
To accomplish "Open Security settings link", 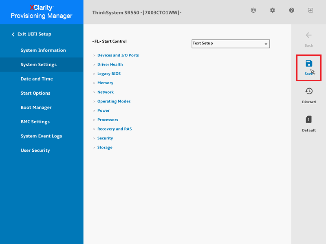I will tap(105, 138).
